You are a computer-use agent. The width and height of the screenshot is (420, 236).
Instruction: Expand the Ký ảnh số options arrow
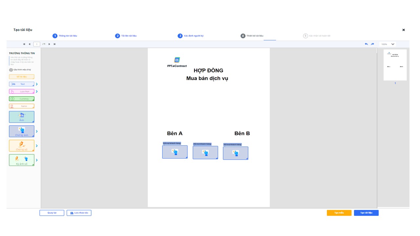pyautogui.click(x=37, y=160)
